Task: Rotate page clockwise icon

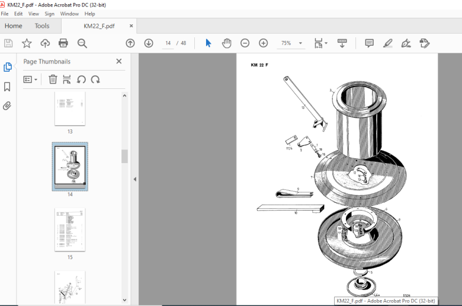Action: (95, 79)
